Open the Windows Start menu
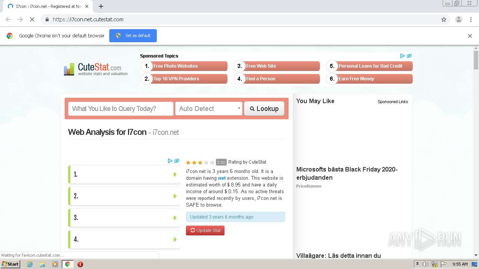The width and height of the screenshot is (479, 269). (10, 264)
